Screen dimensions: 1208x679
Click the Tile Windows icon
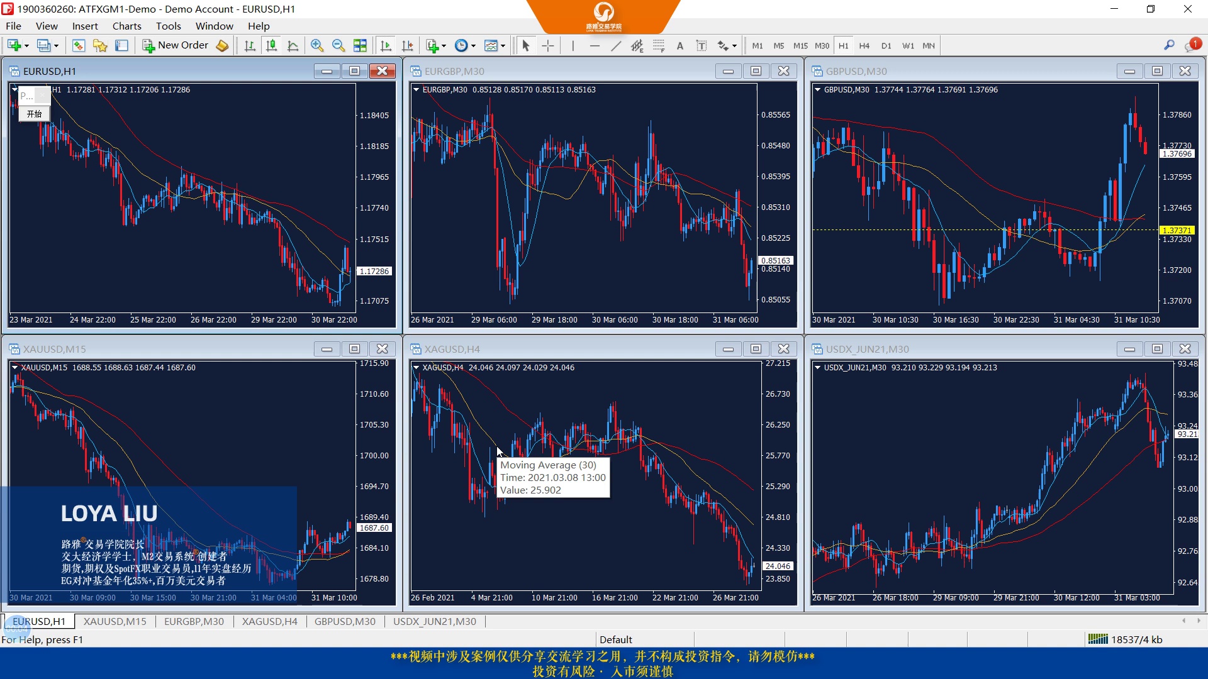pyautogui.click(x=360, y=45)
